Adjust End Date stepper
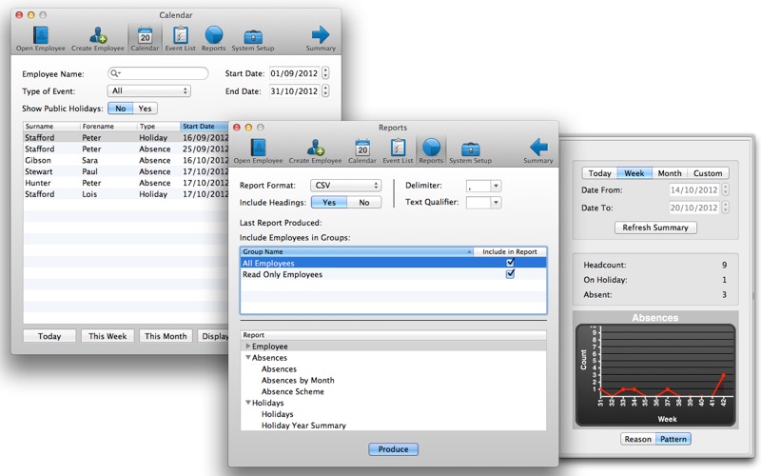761x476 pixels. 325,90
